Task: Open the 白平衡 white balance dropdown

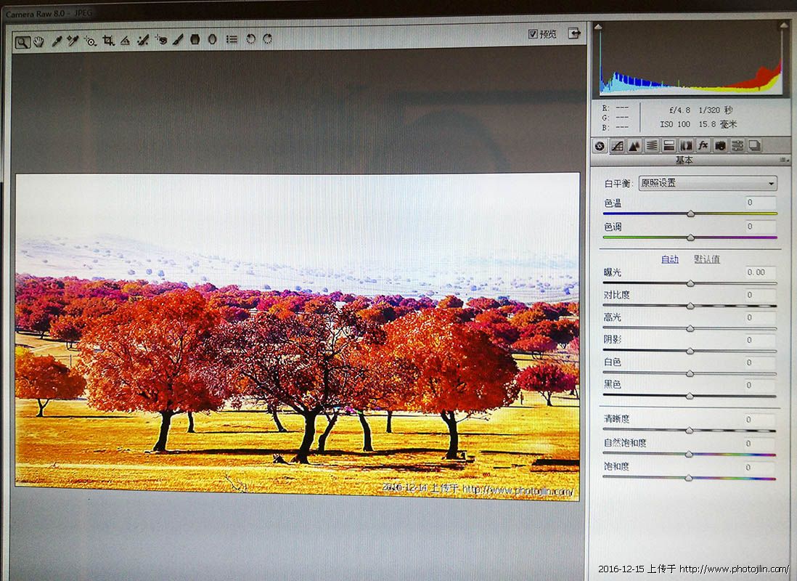Action: coord(707,184)
